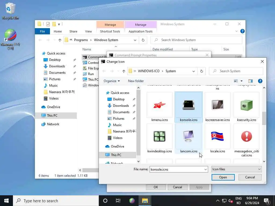Refresh the System folder in Change Icon dialog
Screen dimensions: 275x206
coord(201,71)
